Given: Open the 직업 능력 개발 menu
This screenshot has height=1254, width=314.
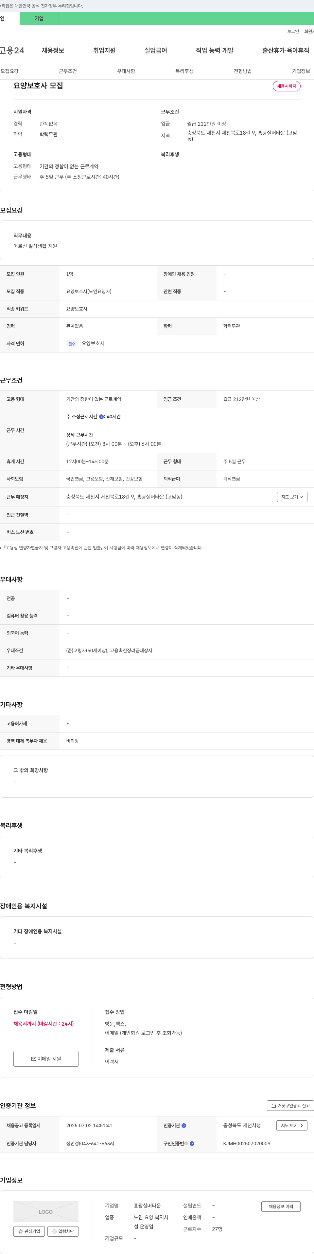Looking at the screenshot, I should tap(214, 50).
